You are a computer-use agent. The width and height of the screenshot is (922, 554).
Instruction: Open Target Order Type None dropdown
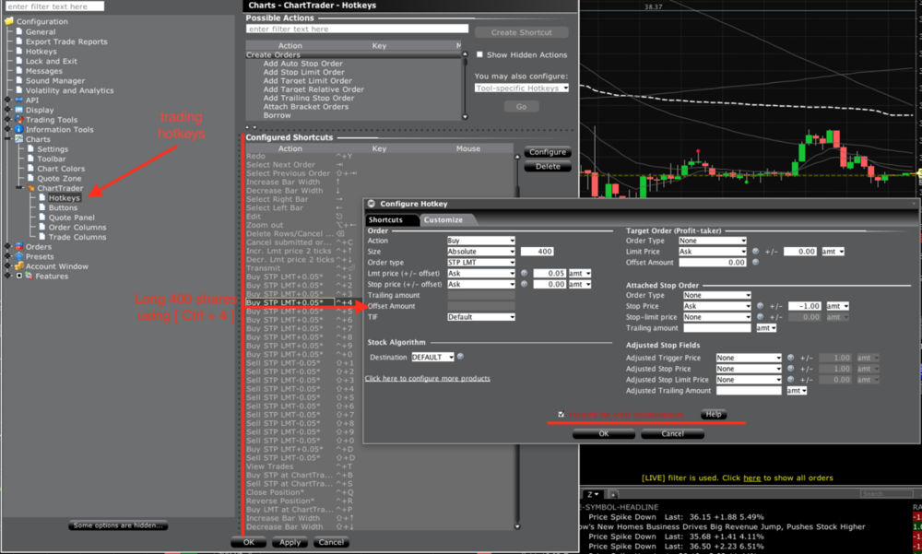(x=712, y=241)
